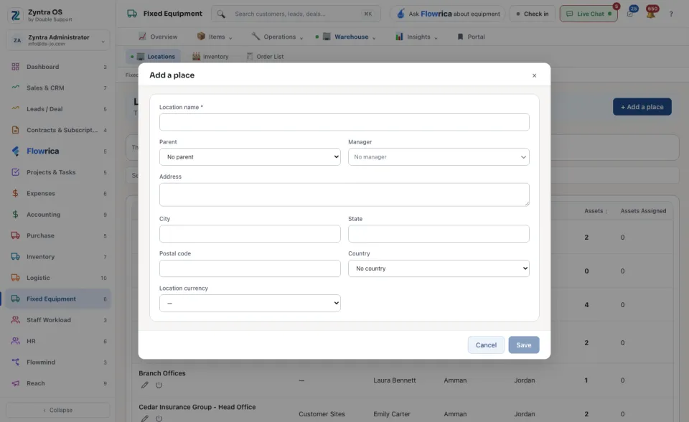Open Flowrica in sidebar
The width and height of the screenshot is (689, 422).
click(x=58, y=151)
